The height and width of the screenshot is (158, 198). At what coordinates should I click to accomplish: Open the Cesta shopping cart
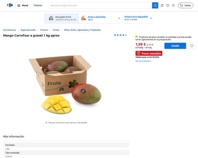[185, 5]
